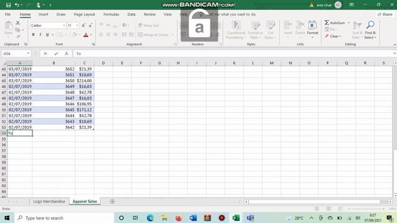Viewport: 397px width, 223px height.
Task: Open Conditional Formatting menu
Action: point(236,30)
